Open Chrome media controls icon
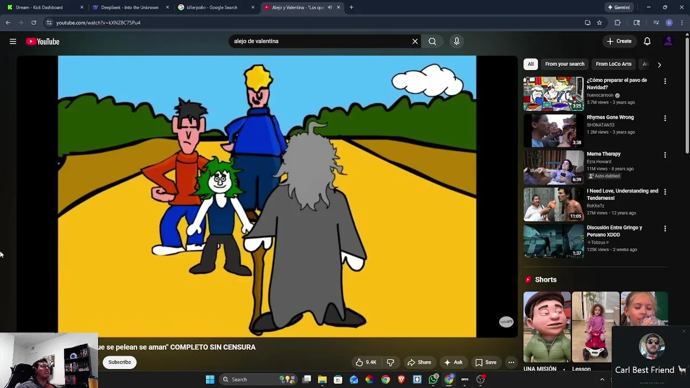The height and width of the screenshot is (388, 690). click(655, 23)
